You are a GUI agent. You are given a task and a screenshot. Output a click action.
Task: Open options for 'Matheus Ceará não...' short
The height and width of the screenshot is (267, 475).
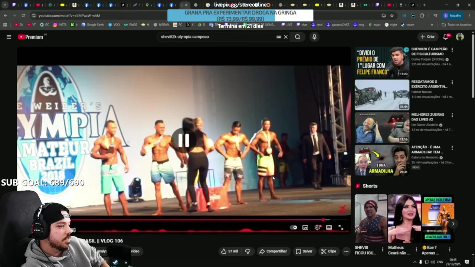pyautogui.click(x=416, y=250)
